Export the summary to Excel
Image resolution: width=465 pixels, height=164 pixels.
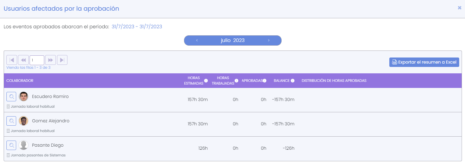pyautogui.click(x=424, y=62)
